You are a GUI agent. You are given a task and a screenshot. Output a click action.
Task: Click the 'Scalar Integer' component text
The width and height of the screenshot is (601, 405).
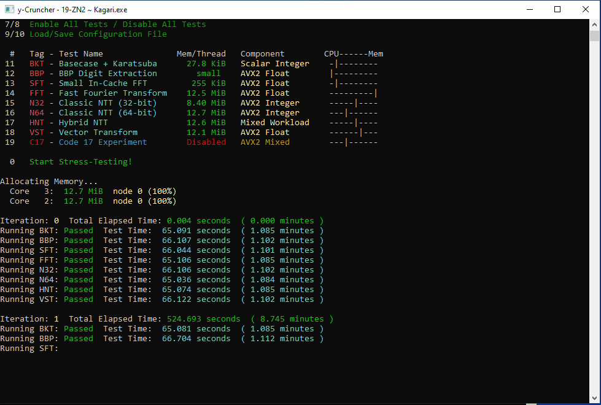pos(275,64)
